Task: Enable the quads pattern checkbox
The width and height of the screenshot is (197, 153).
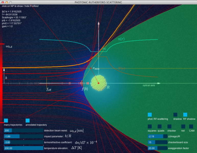Action: (159, 126)
